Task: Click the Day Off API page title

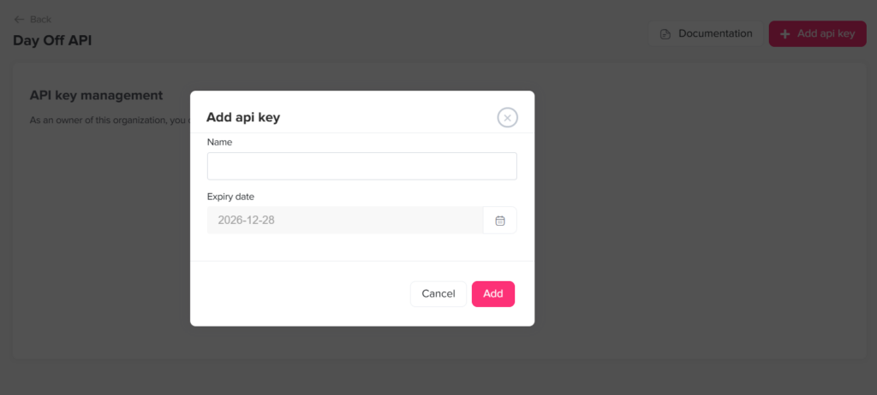Action: click(x=52, y=40)
